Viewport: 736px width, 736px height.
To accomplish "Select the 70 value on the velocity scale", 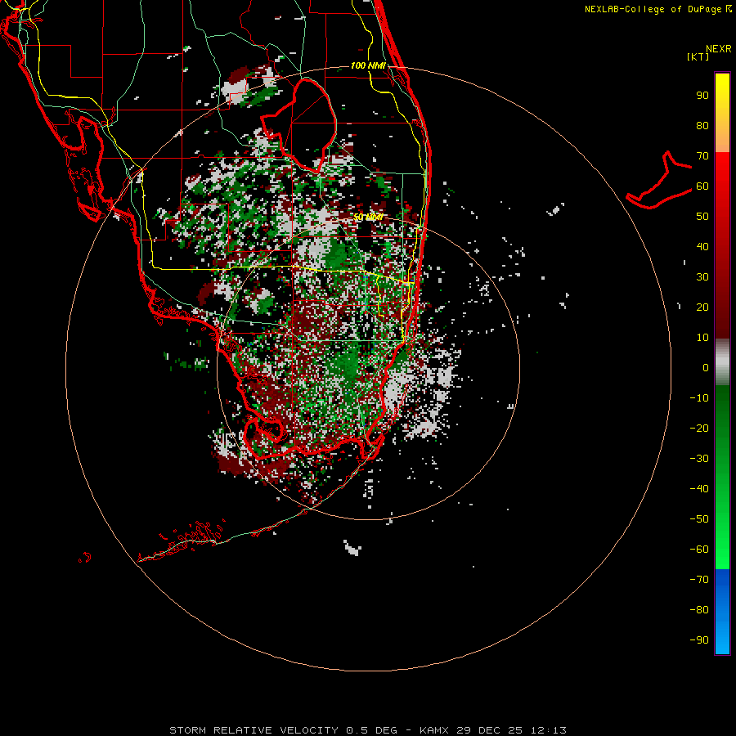I will coord(702,156).
